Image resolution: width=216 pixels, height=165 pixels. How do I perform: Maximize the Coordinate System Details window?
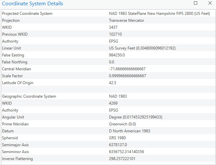[x=196, y=3]
